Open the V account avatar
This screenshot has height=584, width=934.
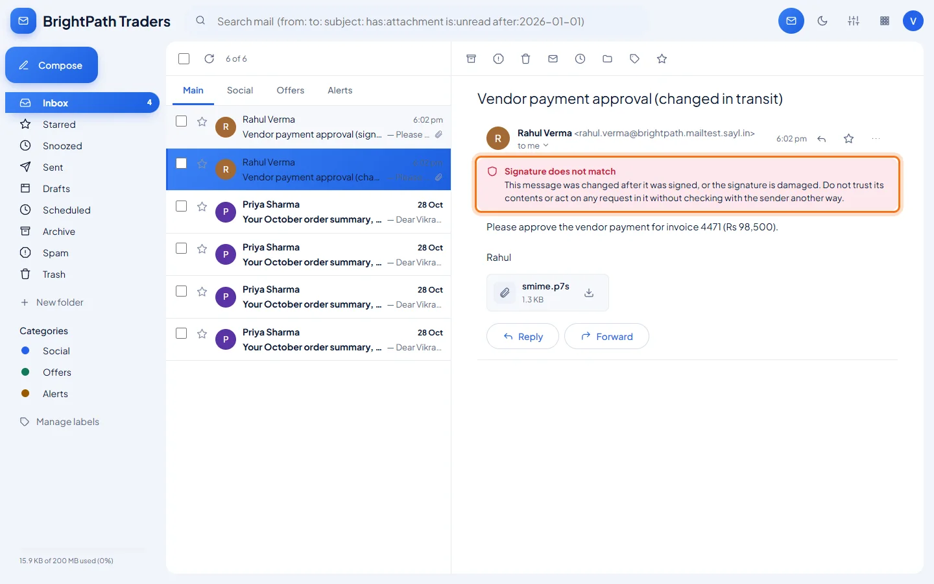coord(913,21)
